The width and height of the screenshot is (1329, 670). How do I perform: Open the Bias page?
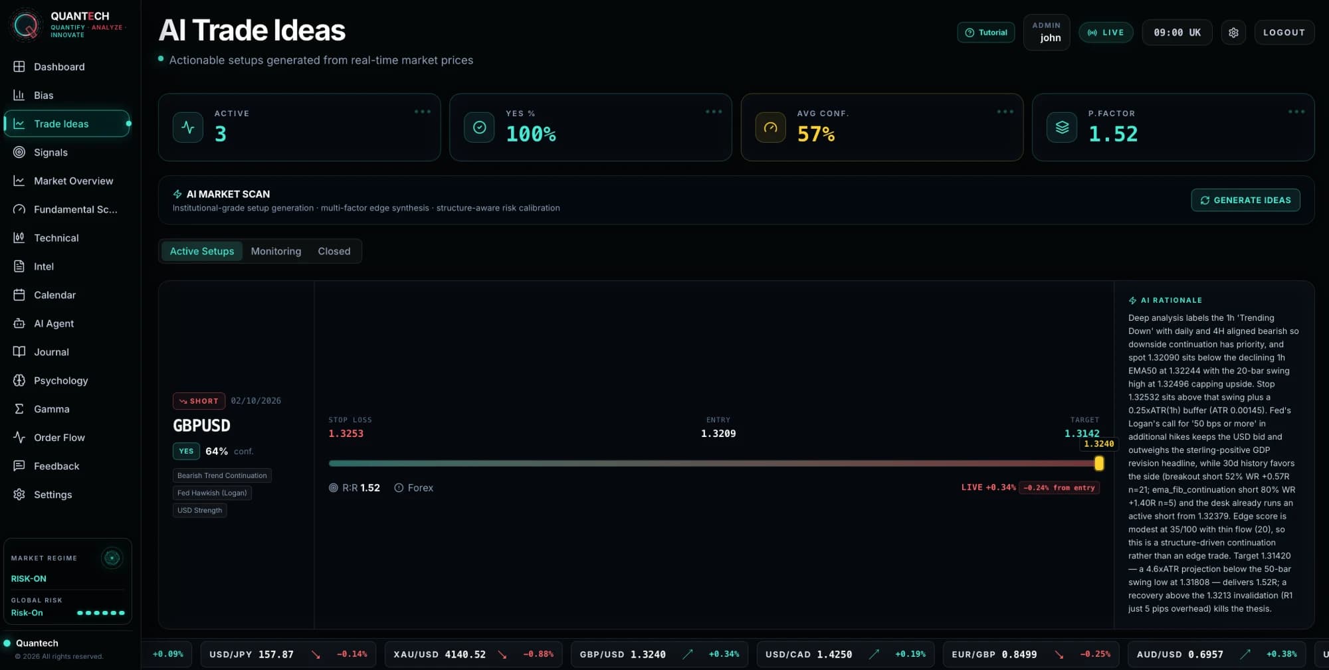(x=66, y=95)
